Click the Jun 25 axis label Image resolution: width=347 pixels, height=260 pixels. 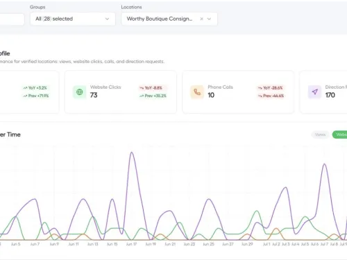(x=208, y=244)
